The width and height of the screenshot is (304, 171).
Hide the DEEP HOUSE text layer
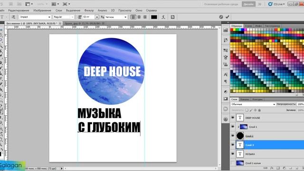pyautogui.click(x=233, y=118)
